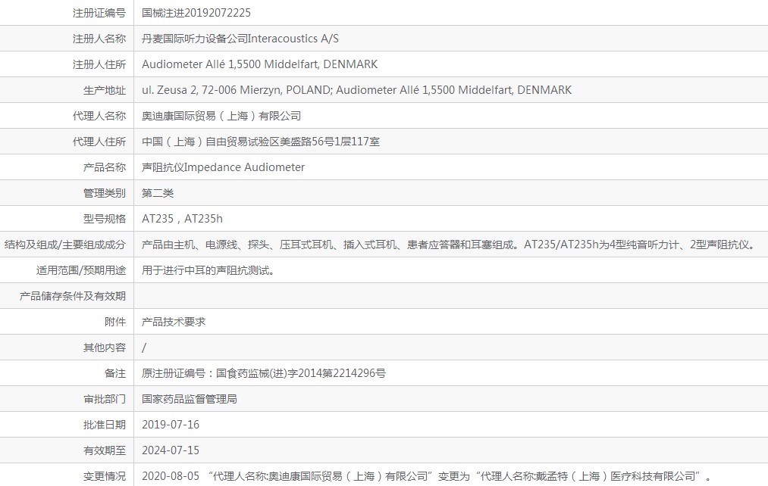
Task: Open the 产品技术要求 attachment
Action: tap(174, 322)
